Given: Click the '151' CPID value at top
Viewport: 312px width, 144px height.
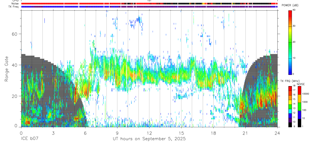Looking at the screenshot, I should (149, 1).
